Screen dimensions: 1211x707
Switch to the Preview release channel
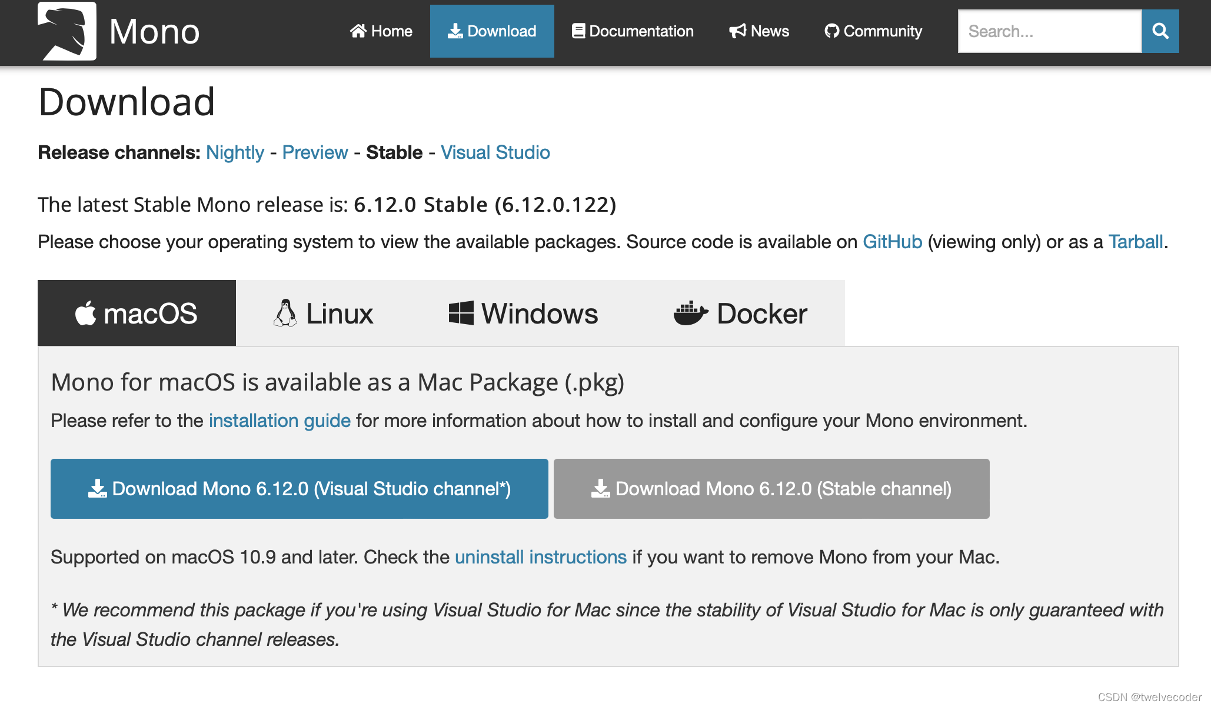[315, 152]
